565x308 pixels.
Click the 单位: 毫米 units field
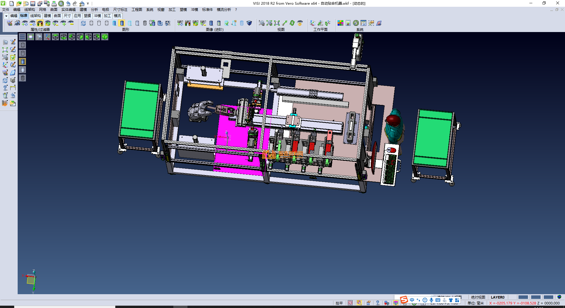476,303
